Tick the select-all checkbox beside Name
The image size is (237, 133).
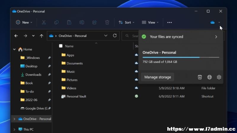click(x=61, y=46)
